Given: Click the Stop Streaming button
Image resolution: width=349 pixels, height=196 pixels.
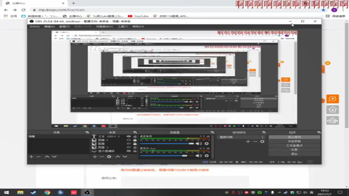Looking at the screenshot, I should click(294, 137).
